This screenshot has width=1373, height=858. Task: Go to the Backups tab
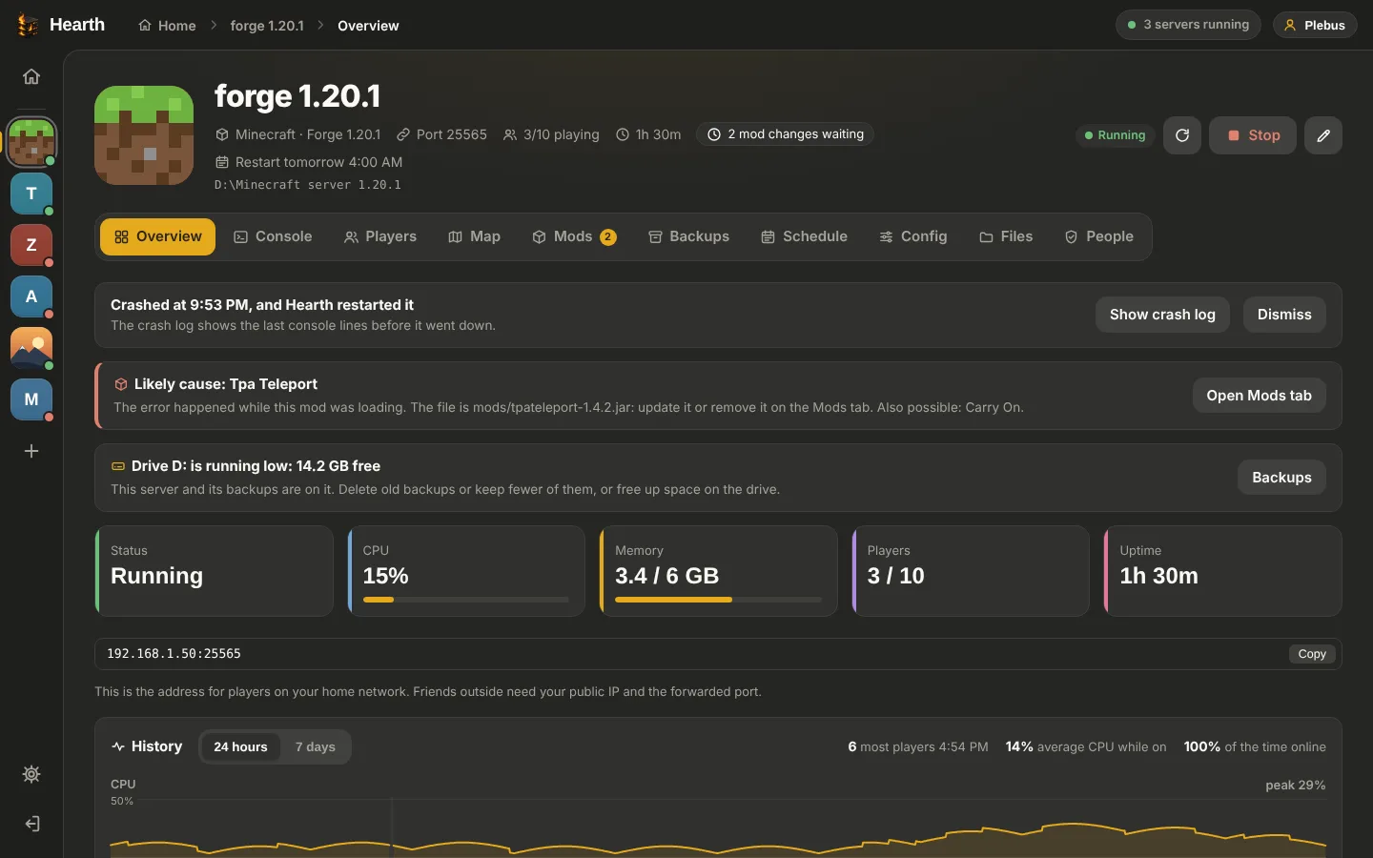[688, 236]
